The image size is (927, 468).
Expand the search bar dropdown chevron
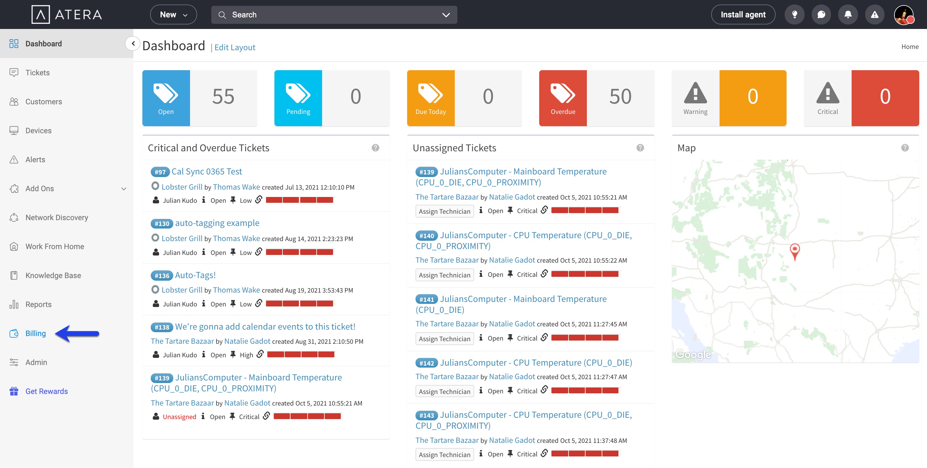(446, 15)
